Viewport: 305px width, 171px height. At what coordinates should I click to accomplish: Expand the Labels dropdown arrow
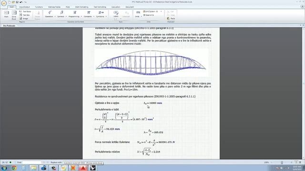click(121, 19)
